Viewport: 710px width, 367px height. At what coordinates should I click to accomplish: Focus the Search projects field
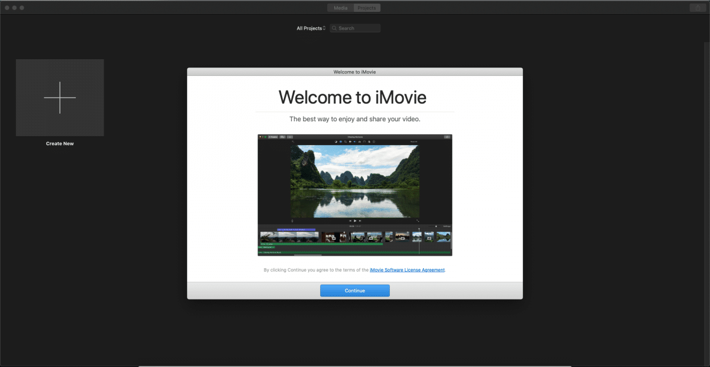click(358, 28)
